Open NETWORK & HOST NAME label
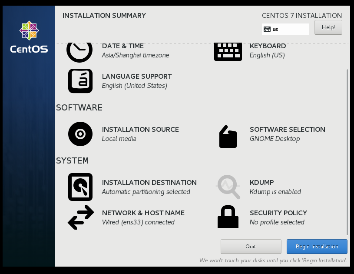Image resolution: width=354 pixels, height=274 pixels. (x=143, y=213)
